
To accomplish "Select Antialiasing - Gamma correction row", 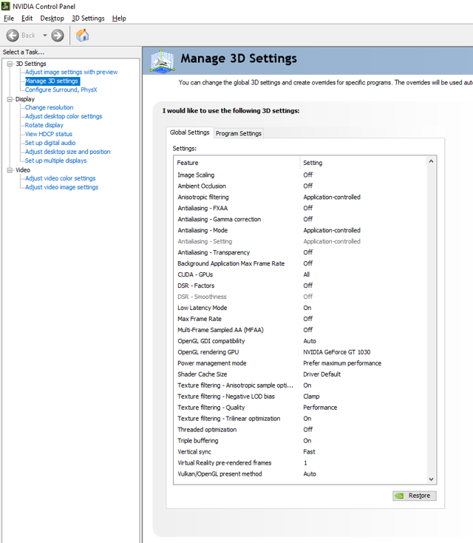I will pyautogui.click(x=300, y=219).
